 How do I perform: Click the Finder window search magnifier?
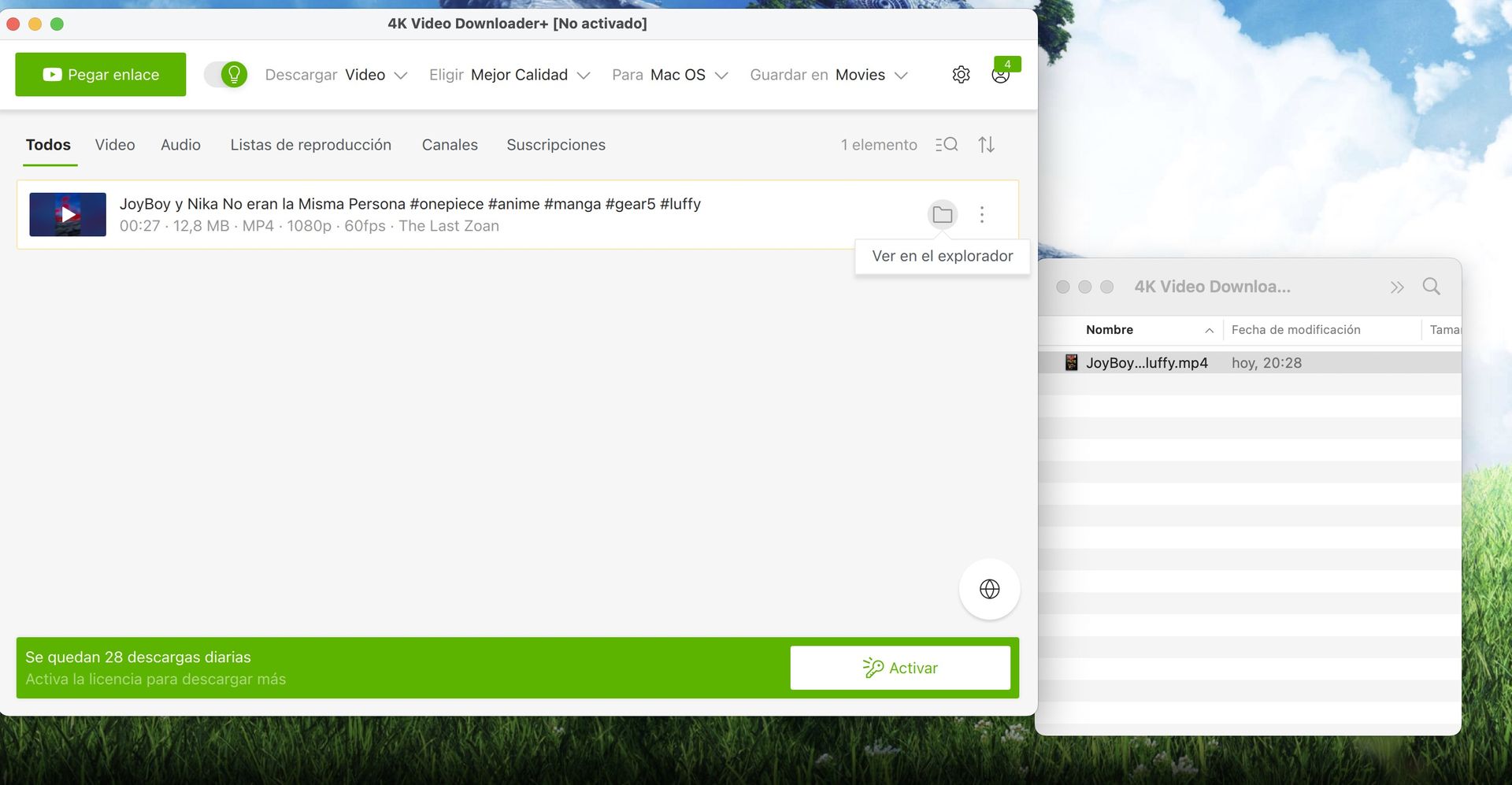[x=1431, y=287]
